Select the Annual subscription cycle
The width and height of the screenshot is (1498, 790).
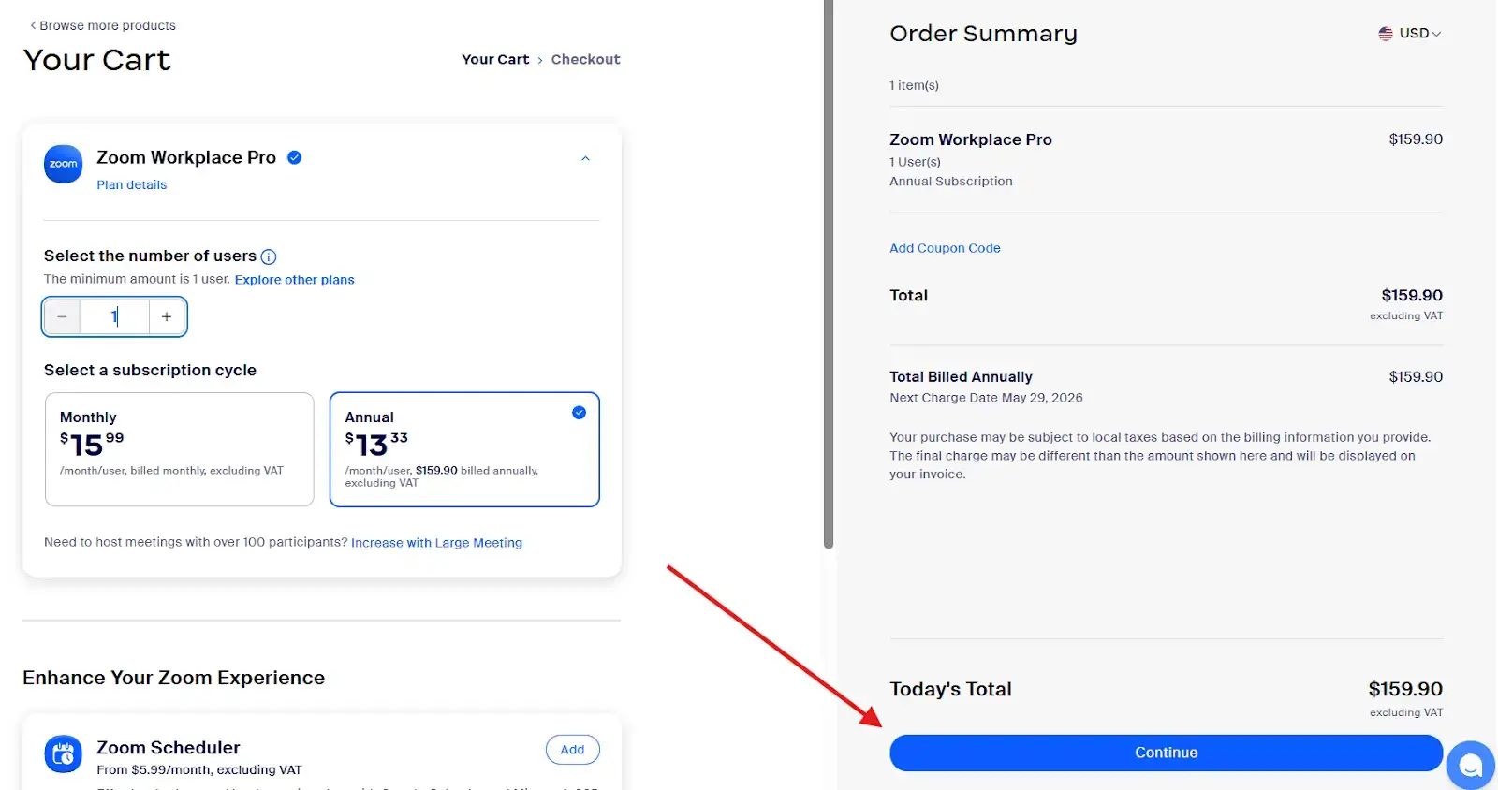point(464,449)
